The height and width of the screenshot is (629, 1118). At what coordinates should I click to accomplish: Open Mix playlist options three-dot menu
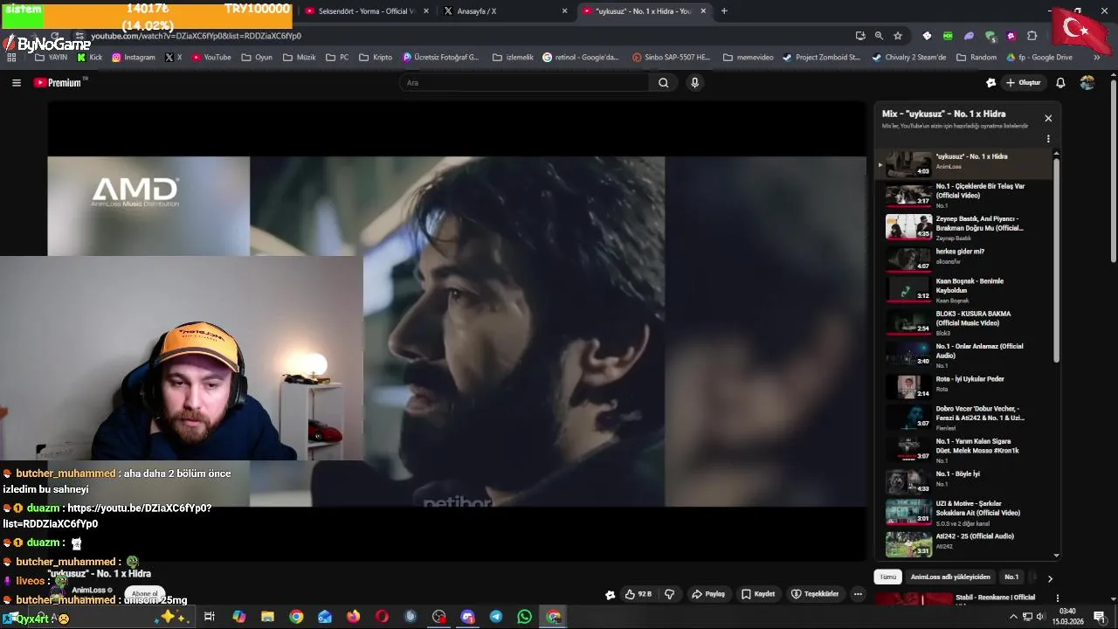pos(1048,139)
